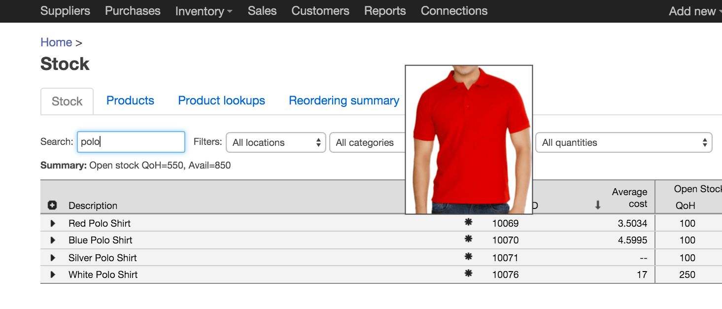Click average cost value 17
This screenshot has height=309, width=722.
[642, 275]
